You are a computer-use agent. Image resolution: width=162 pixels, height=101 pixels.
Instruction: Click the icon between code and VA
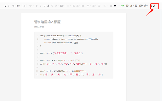(127, 6)
